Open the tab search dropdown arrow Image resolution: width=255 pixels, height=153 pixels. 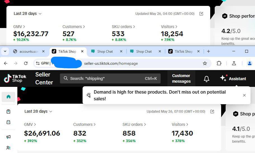[x=5, y=52]
